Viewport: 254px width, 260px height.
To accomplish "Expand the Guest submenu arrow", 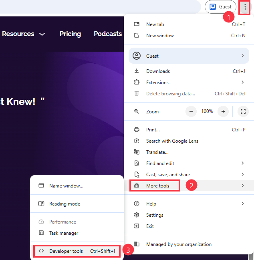I will [243, 56].
